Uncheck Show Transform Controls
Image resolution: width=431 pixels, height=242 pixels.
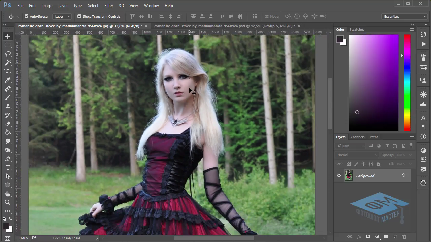79,16
